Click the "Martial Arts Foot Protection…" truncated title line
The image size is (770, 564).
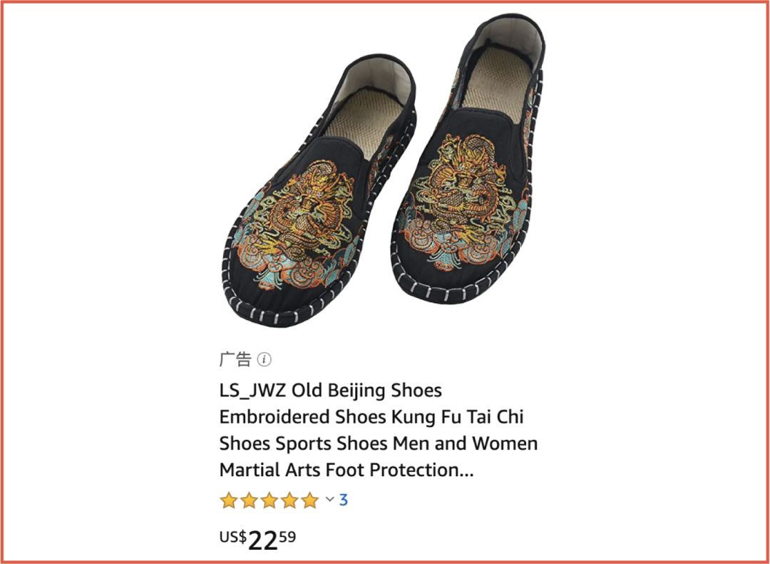pyautogui.click(x=346, y=470)
